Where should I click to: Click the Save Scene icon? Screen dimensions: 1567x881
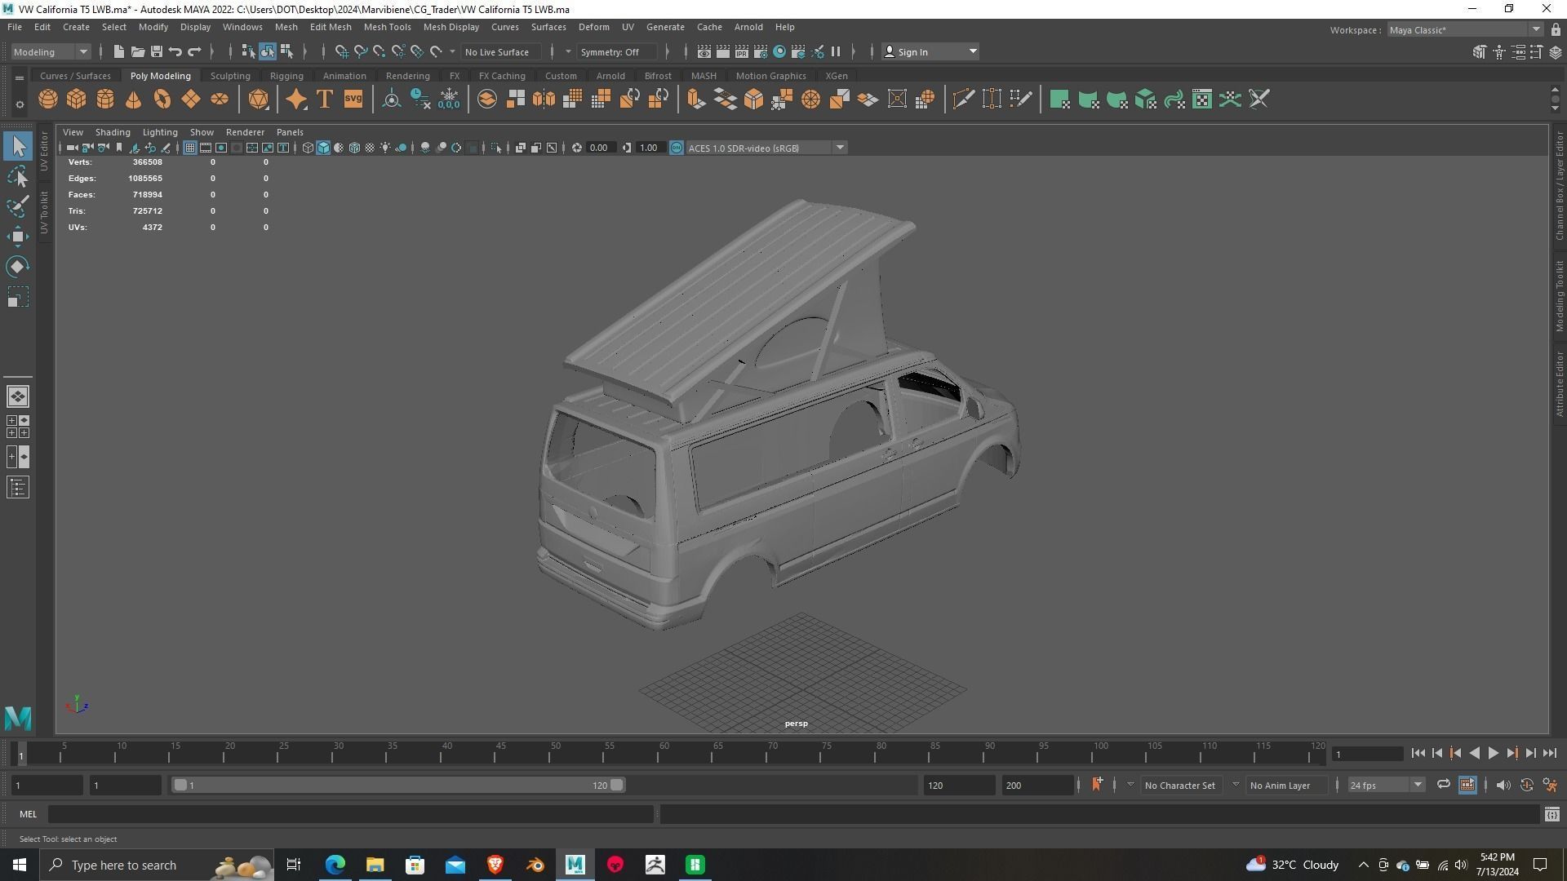click(157, 51)
